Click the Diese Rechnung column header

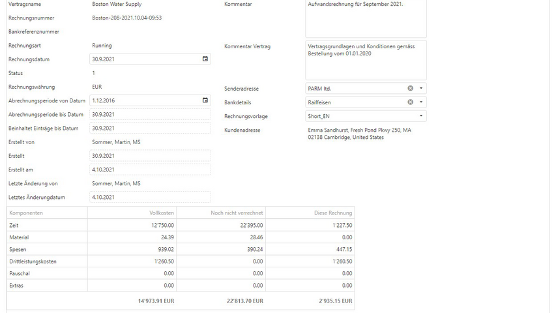310,213
